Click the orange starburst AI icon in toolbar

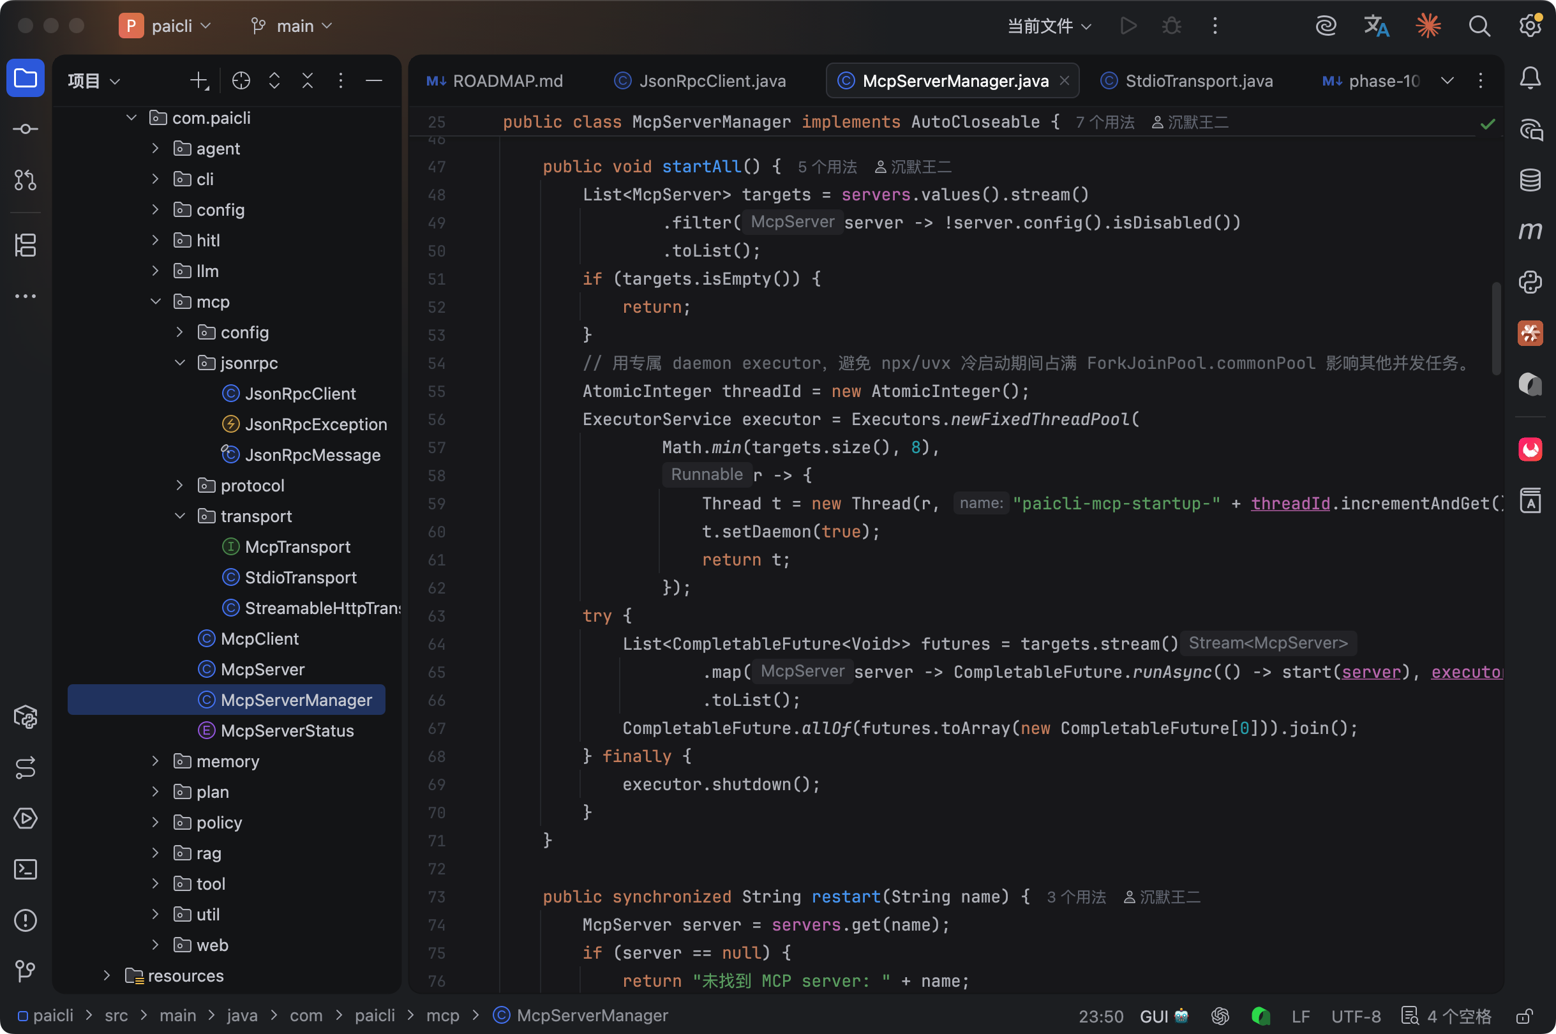pyautogui.click(x=1428, y=26)
